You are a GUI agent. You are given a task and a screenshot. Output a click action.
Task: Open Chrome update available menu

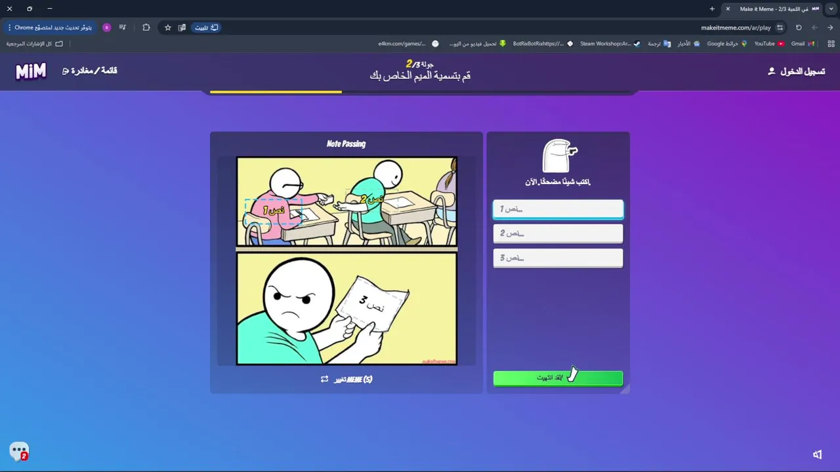(49, 28)
